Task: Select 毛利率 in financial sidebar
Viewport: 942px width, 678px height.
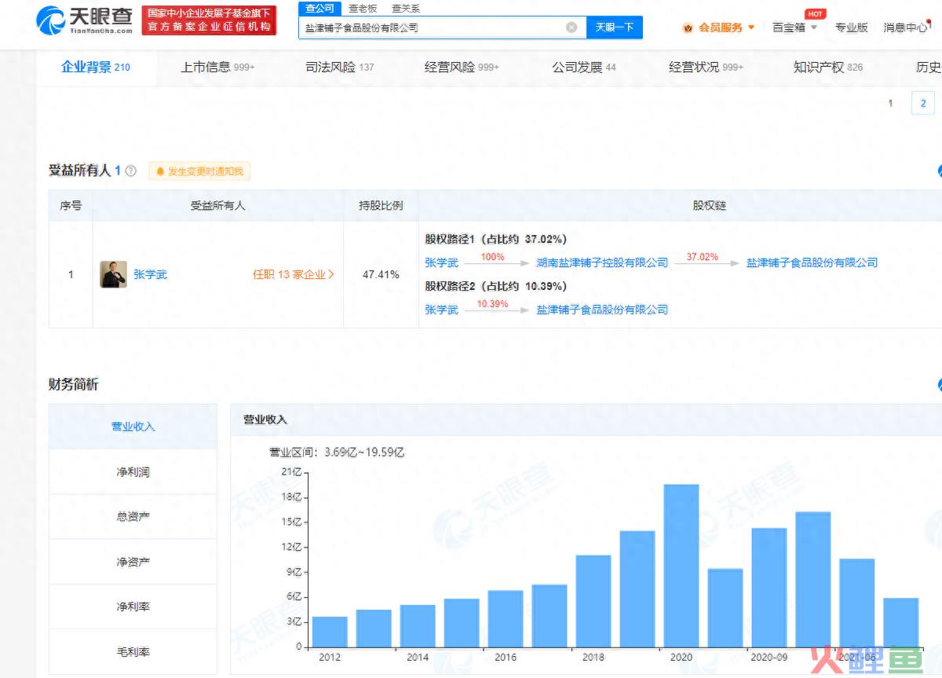Action: [133, 651]
